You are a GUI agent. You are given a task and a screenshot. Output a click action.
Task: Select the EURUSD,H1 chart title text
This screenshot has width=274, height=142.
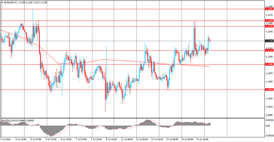coord(10,3)
